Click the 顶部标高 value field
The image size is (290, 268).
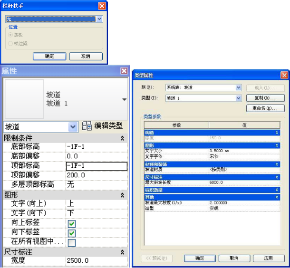coord(97,166)
